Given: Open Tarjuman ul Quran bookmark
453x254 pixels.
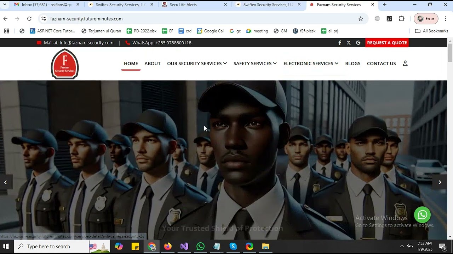Looking at the screenshot, I should (101, 31).
